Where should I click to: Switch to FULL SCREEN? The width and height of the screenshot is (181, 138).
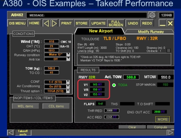click(x=116, y=23)
